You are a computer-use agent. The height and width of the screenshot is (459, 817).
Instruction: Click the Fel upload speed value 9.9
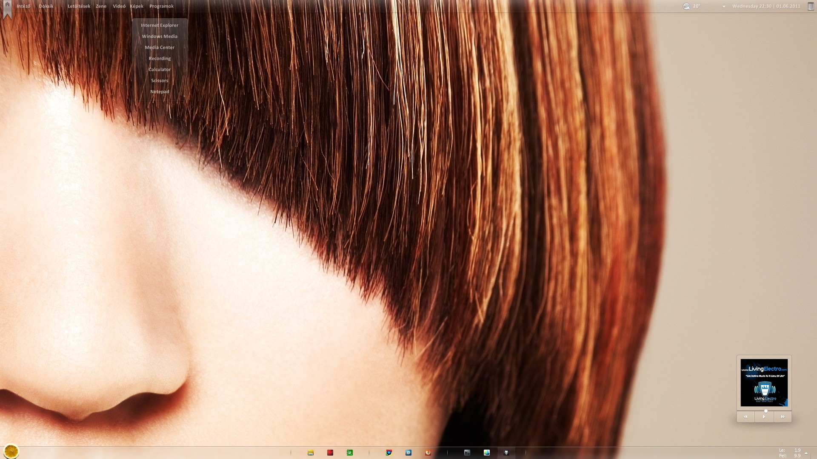(797, 456)
